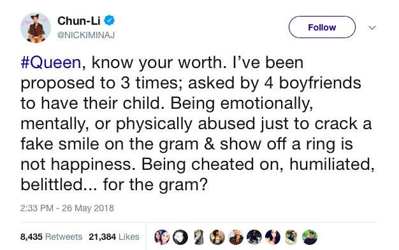Open the black-and-white liker avatar
The height and width of the screenshot is (250, 399).
[180, 237]
